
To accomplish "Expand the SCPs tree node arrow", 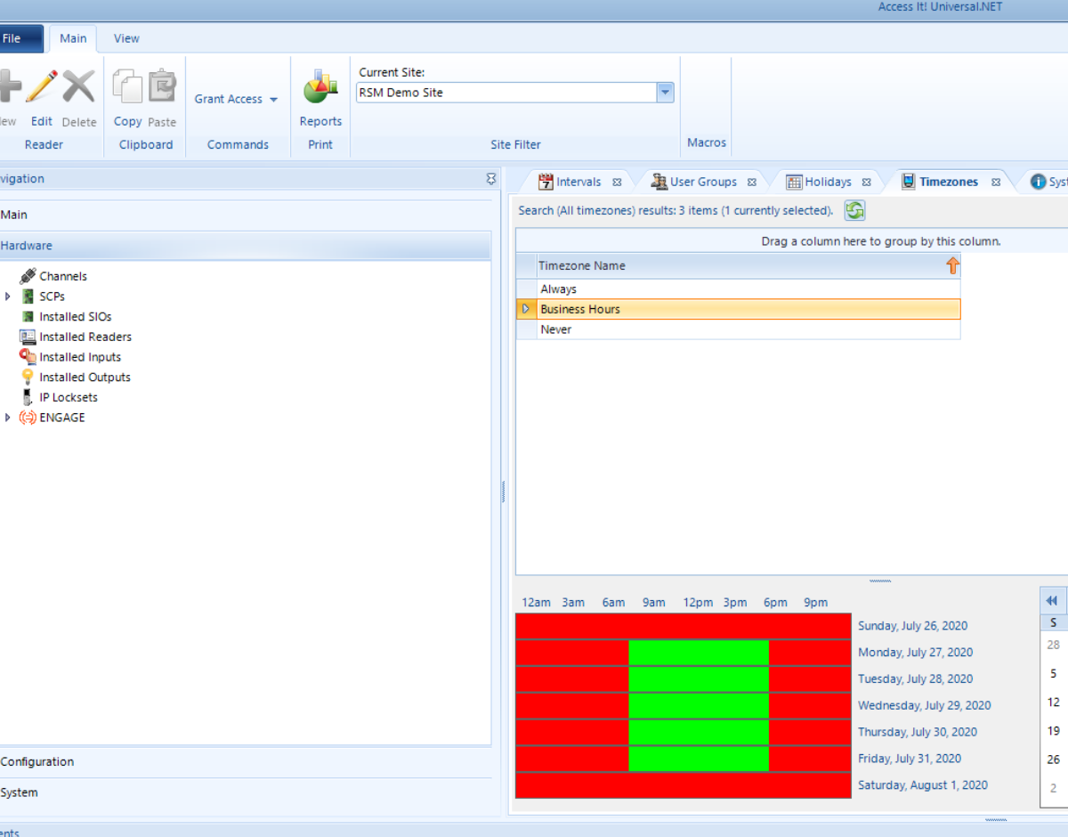I will coord(8,297).
